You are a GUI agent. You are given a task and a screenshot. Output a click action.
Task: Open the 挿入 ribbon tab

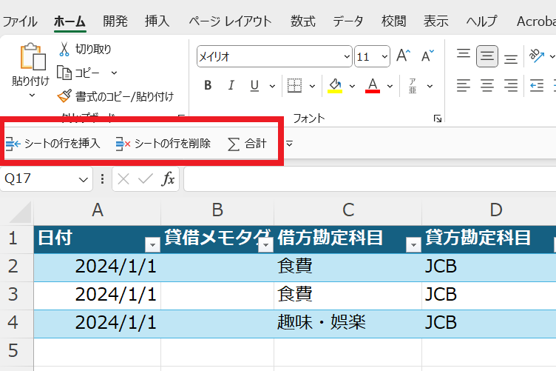coord(157,21)
